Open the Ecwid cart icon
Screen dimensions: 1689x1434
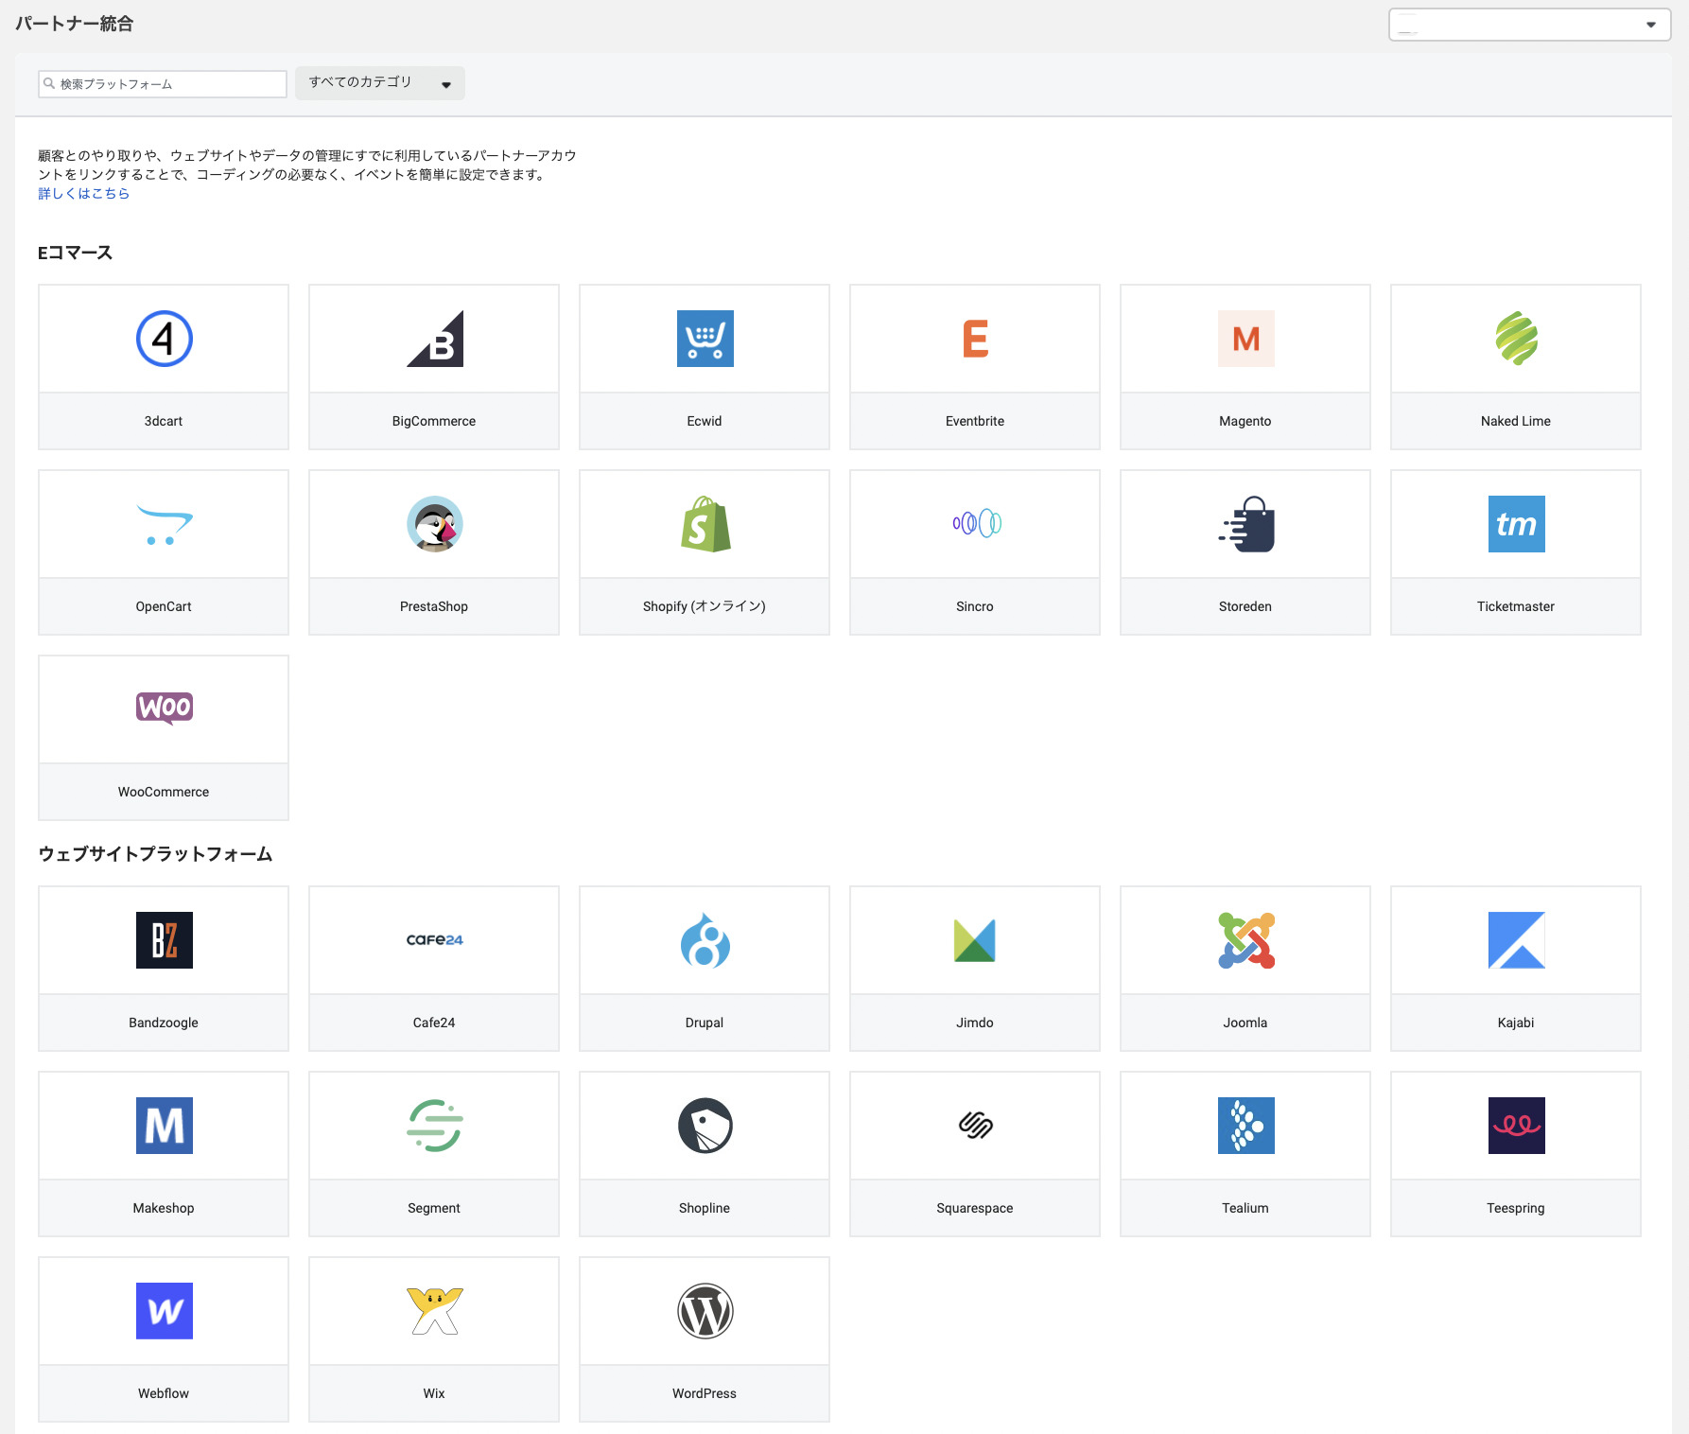tap(705, 339)
